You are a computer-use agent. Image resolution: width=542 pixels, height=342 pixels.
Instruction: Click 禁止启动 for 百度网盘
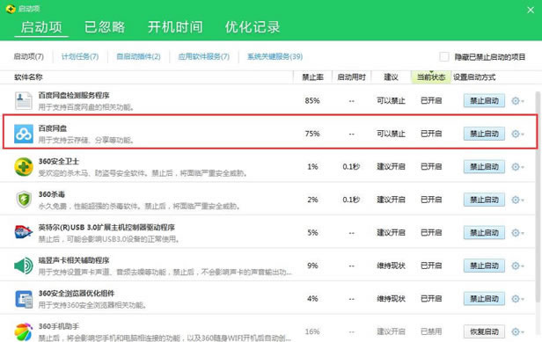coord(484,134)
